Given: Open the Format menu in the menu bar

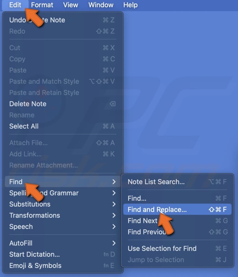Looking at the screenshot, I should pos(42,5).
